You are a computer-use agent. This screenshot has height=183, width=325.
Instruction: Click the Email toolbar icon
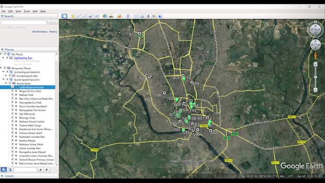coord(136,16)
